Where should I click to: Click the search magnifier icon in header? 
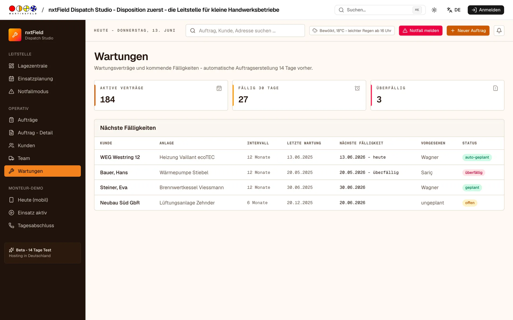[x=341, y=10]
